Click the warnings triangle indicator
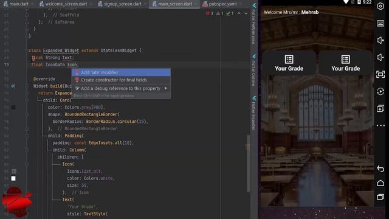 point(219,13)
